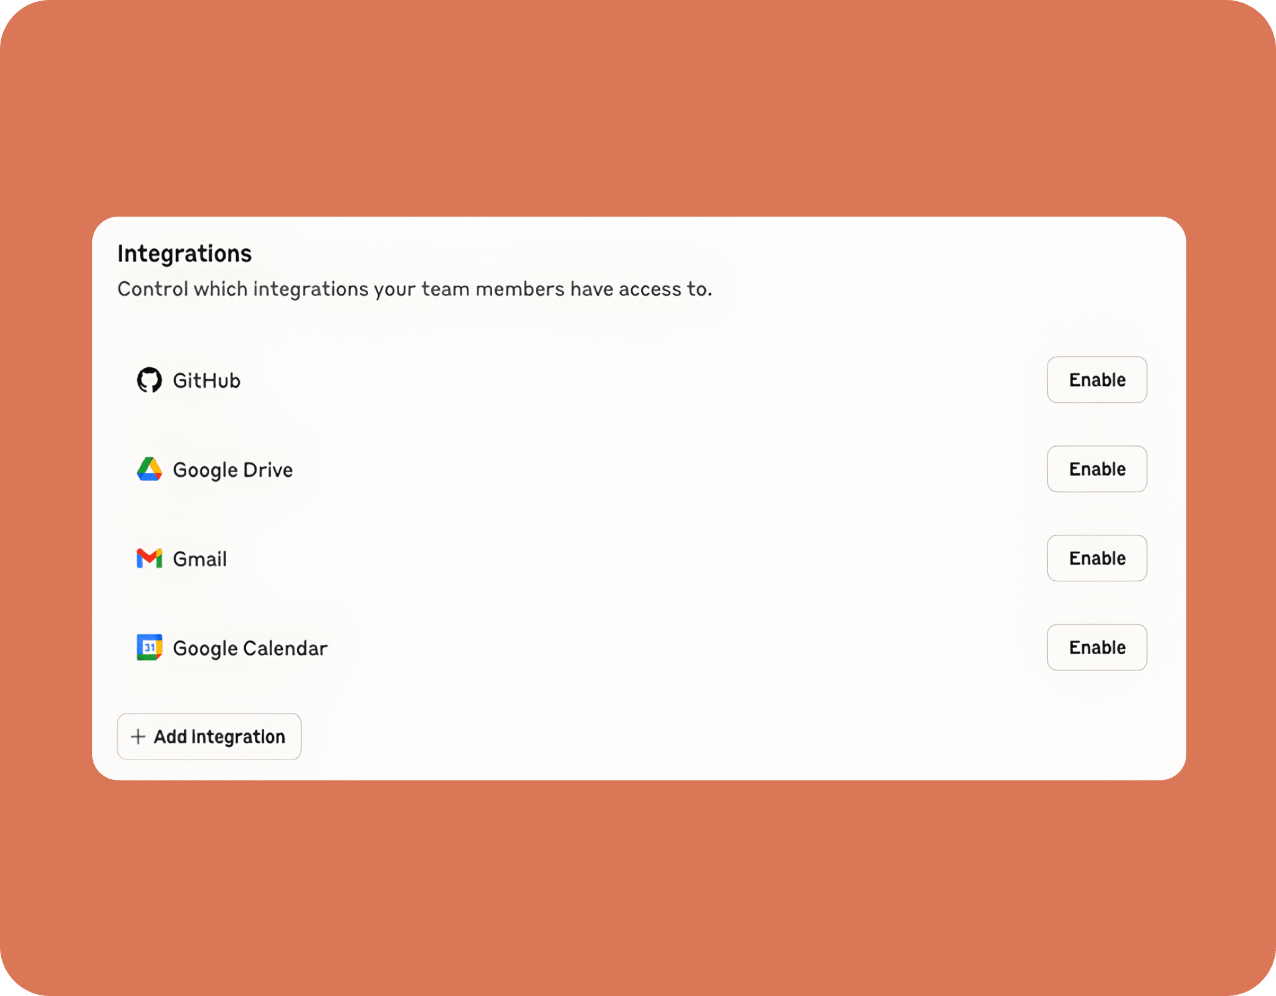Click the Google Drive triangle icon

150,469
